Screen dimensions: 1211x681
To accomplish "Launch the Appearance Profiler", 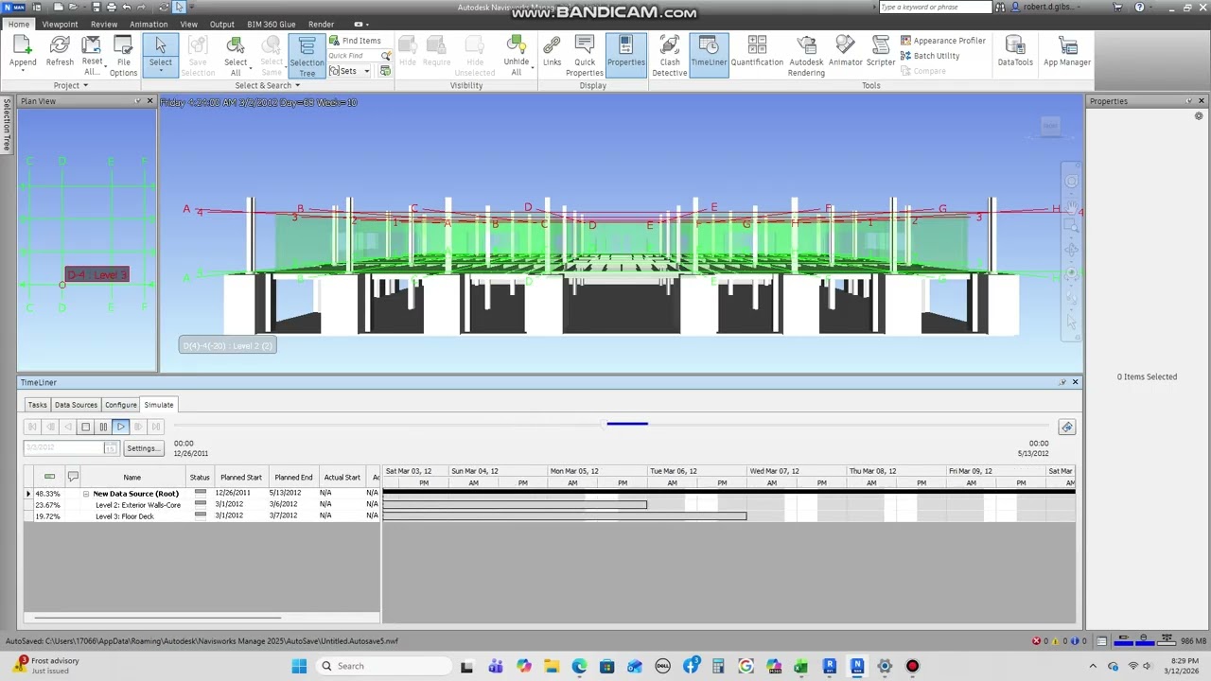I will pyautogui.click(x=942, y=41).
